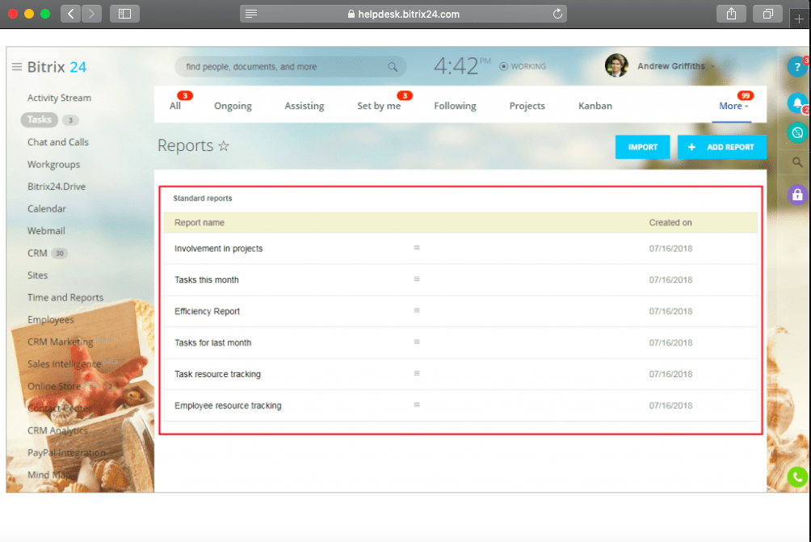Open the green chat icon in right bar
The width and height of the screenshot is (811, 542).
[797, 132]
